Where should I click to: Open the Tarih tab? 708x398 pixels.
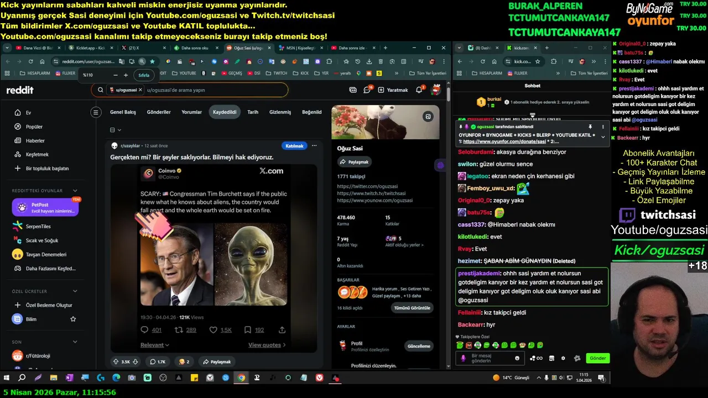[x=253, y=112]
